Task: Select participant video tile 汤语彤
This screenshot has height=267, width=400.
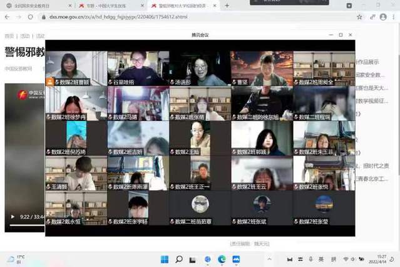Action: (x=199, y=69)
